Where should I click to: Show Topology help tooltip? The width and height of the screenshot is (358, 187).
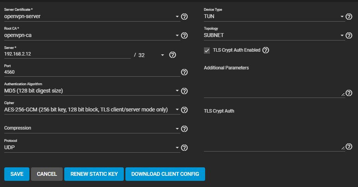349,35
